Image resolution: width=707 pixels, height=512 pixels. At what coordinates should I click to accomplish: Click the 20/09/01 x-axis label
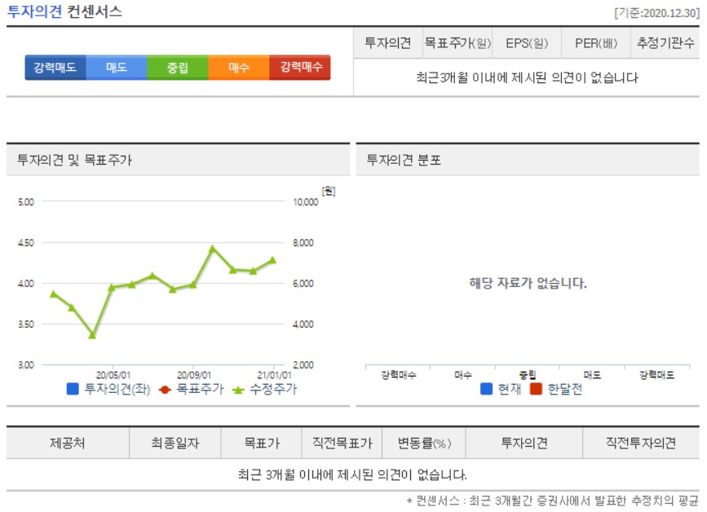click(x=194, y=375)
